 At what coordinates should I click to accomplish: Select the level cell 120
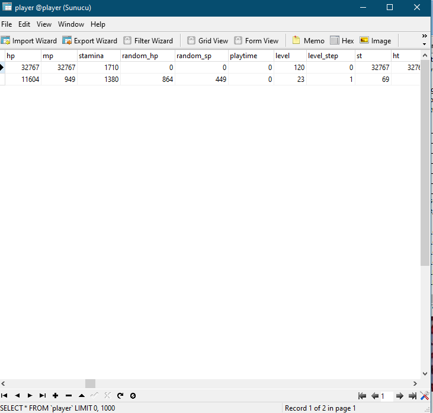(x=290, y=68)
